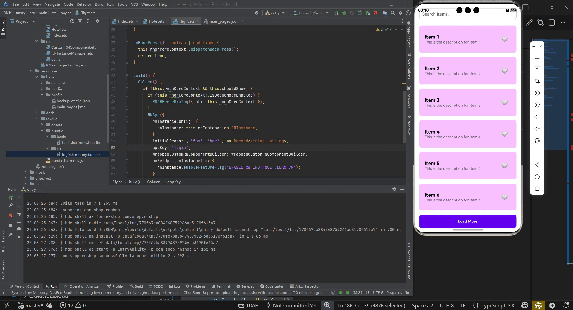Select login.harmony.bundle in project tree
The image size is (573, 310).
pos(81,154)
